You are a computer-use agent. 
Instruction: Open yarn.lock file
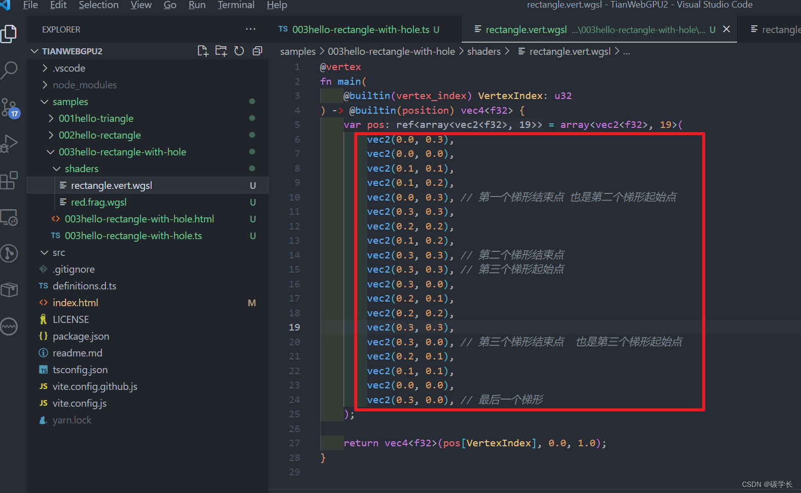pyautogui.click(x=148, y=420)
